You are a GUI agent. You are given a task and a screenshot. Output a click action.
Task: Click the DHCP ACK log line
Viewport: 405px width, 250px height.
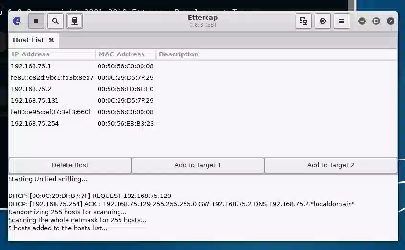(181, 204)
